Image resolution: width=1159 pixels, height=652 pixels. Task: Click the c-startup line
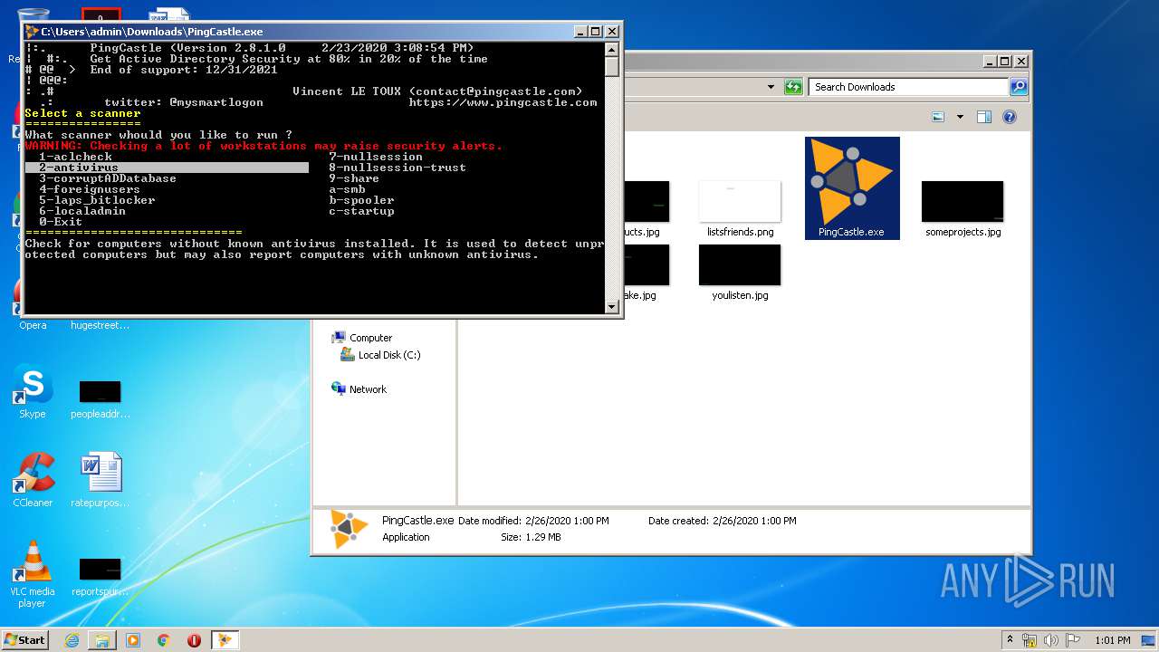tap(361, 211)
